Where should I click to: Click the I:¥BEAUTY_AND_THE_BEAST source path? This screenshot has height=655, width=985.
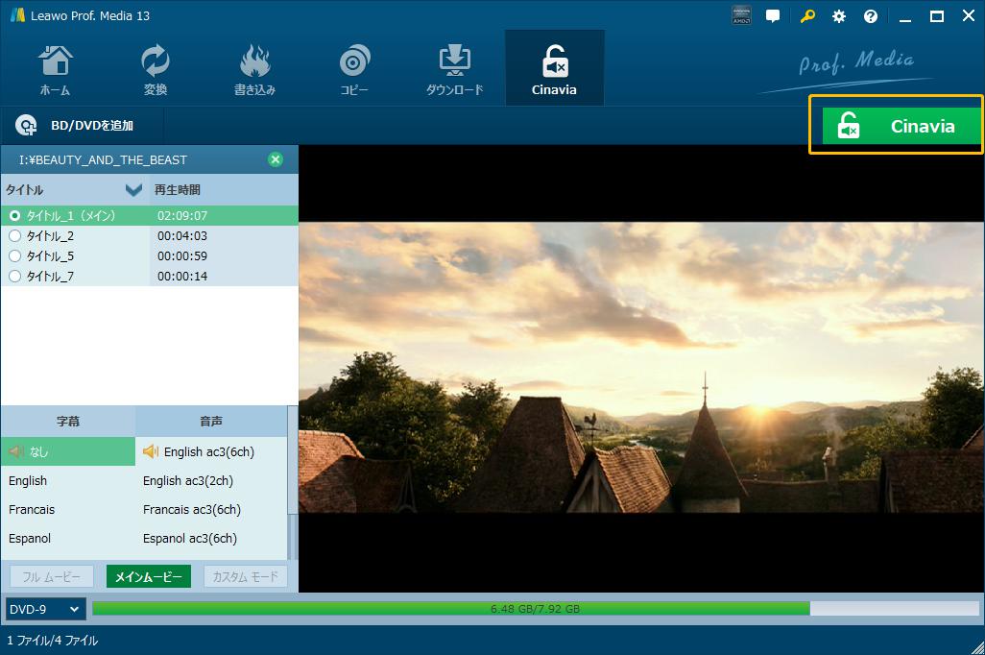point(103,159)
